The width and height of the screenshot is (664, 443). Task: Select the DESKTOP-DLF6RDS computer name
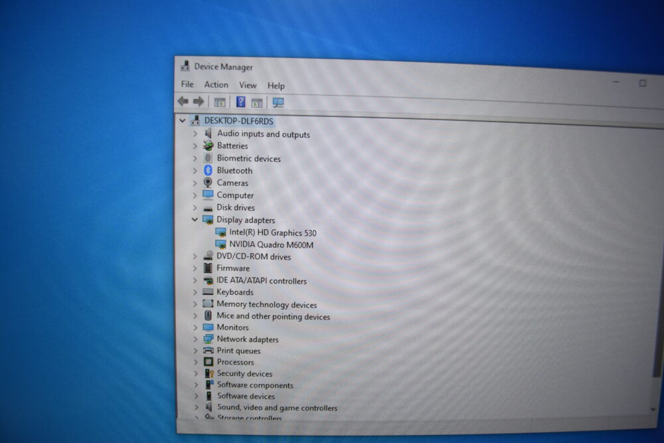coord(239,121)
